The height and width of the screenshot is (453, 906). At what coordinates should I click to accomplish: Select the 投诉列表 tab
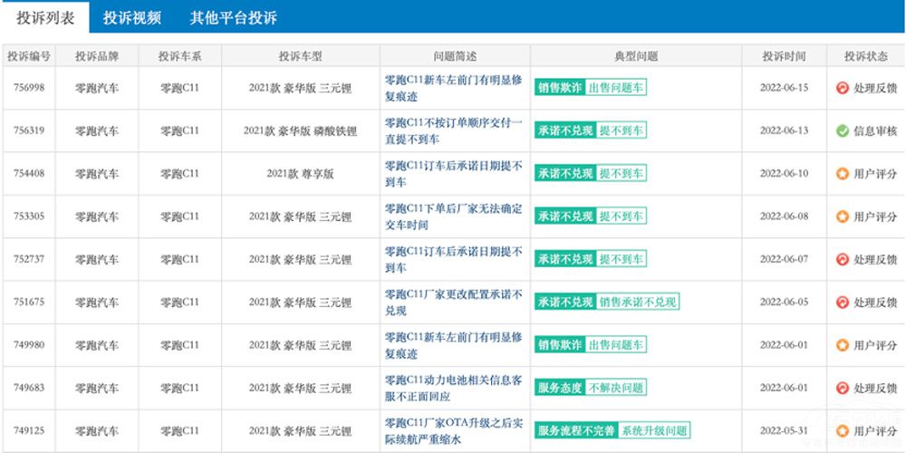pos(45,17)
